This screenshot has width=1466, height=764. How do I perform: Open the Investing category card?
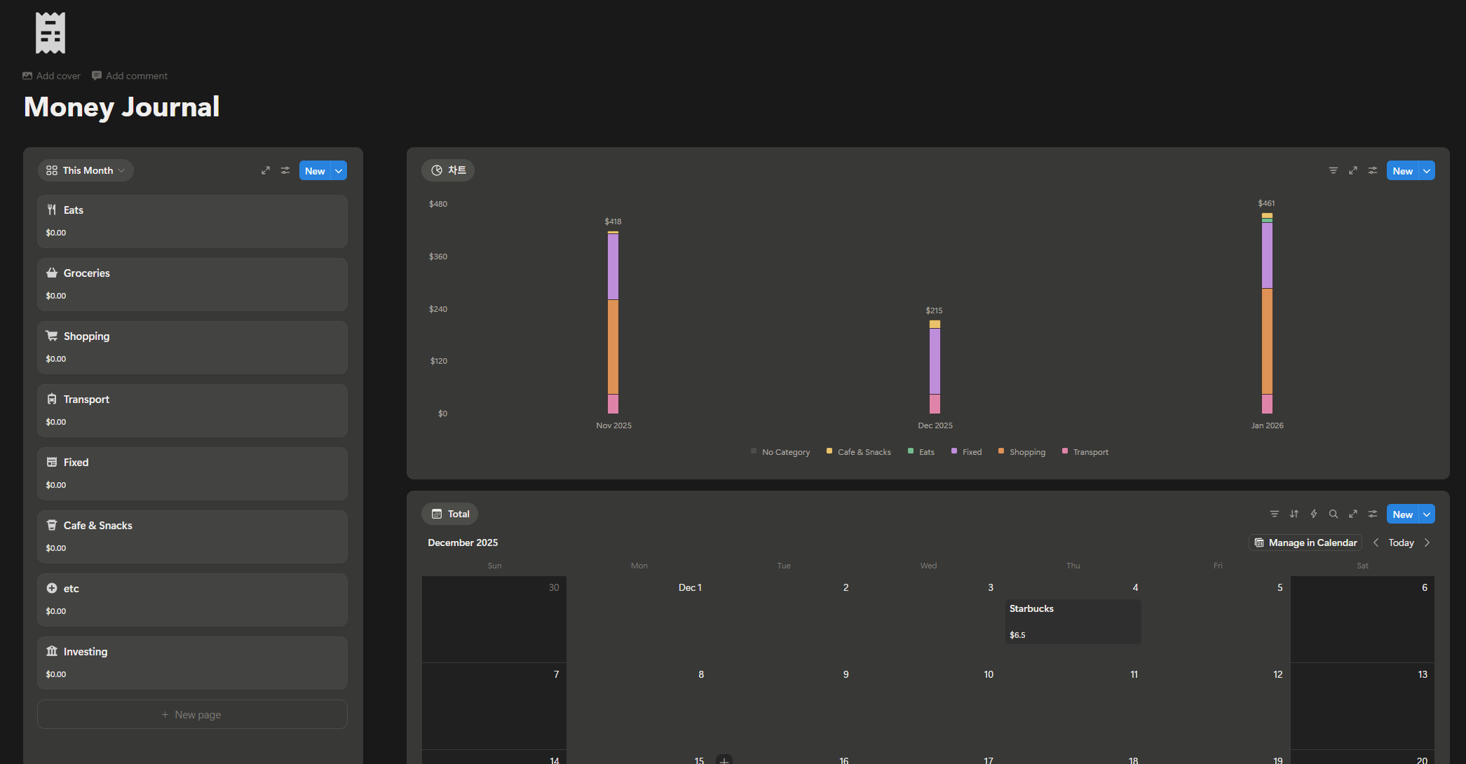pyautogui.click(x=192, y=663)
